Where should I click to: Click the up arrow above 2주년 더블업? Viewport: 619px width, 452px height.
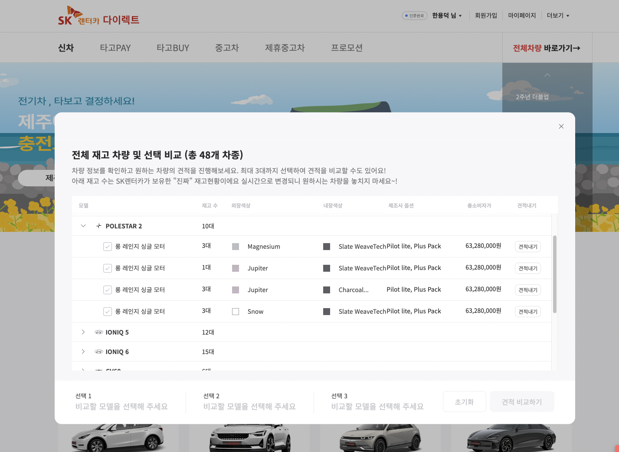547,75
